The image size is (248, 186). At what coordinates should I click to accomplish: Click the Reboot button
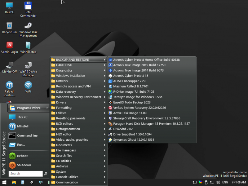pyautogui.click(x=29, y=156)
